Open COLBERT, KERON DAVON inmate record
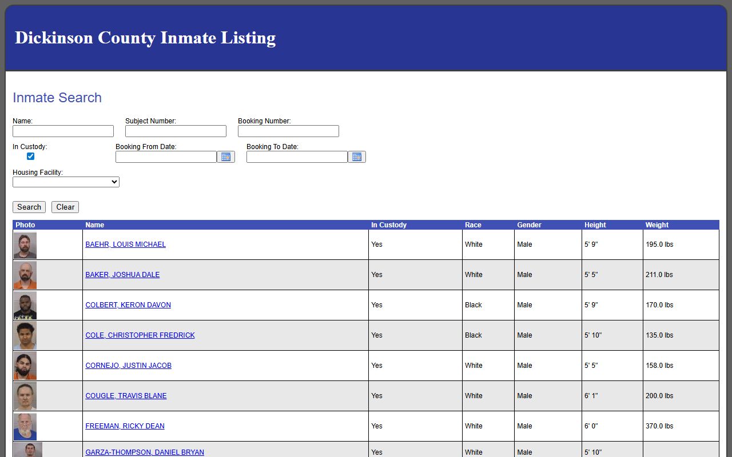Screen dimensions: 732x457 point(128,305)
